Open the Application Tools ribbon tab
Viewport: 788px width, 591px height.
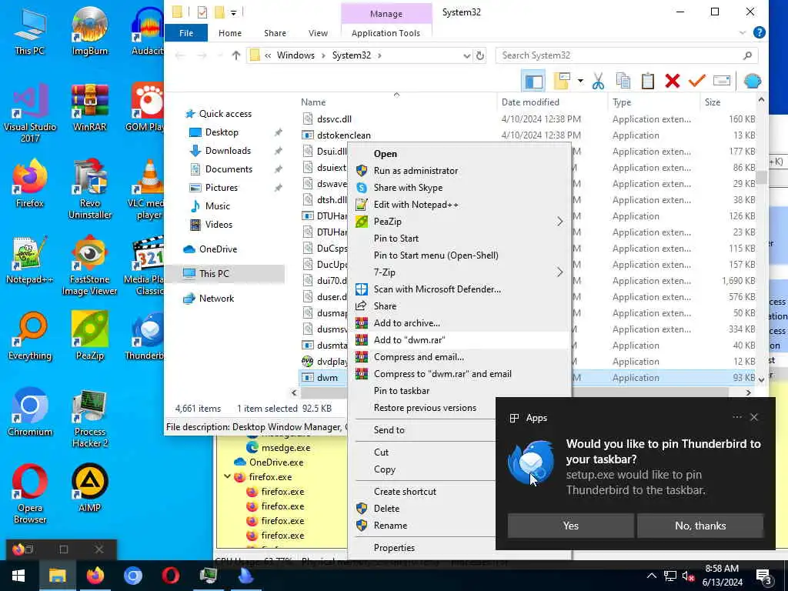point(386,33)
